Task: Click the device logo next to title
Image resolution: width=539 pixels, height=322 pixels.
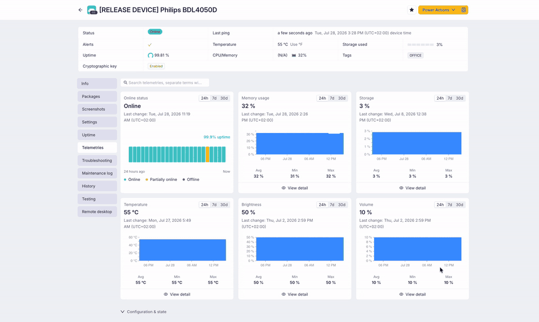Action: (x=92, y=10)
